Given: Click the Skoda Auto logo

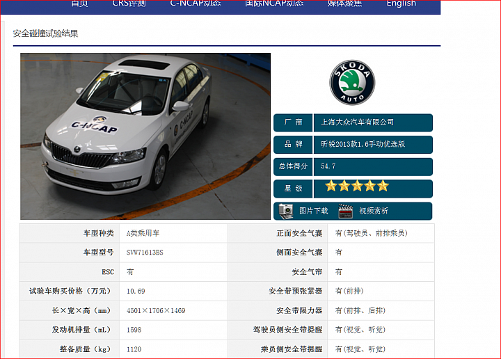Looking at the screenshot, I should [x=352, y=82].
